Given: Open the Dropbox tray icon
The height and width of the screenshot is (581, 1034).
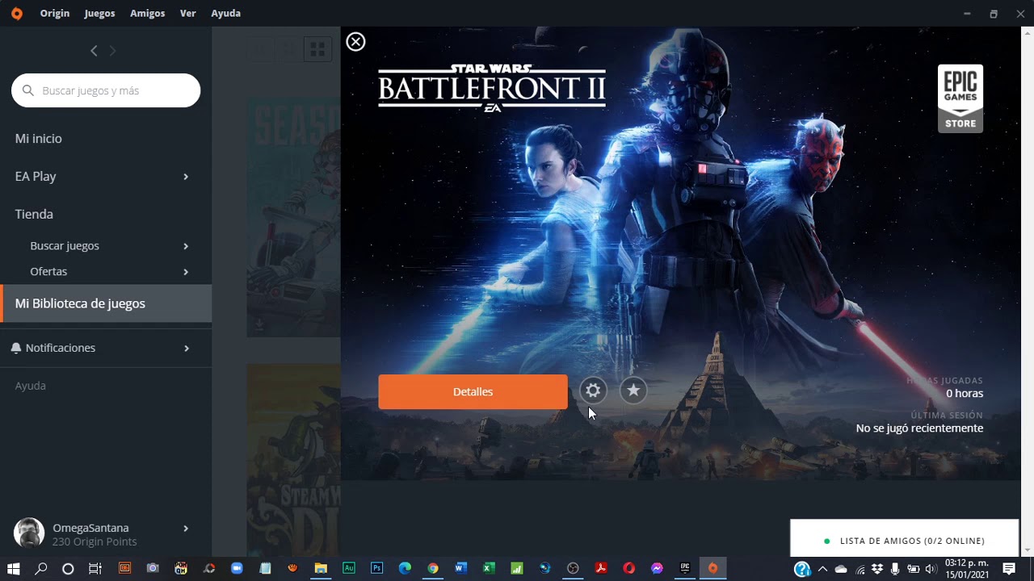Looking at the screenshot, I should click(x=877, y=569).
